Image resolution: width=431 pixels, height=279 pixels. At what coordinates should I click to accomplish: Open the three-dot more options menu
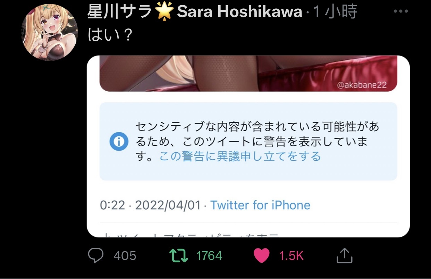401,11
